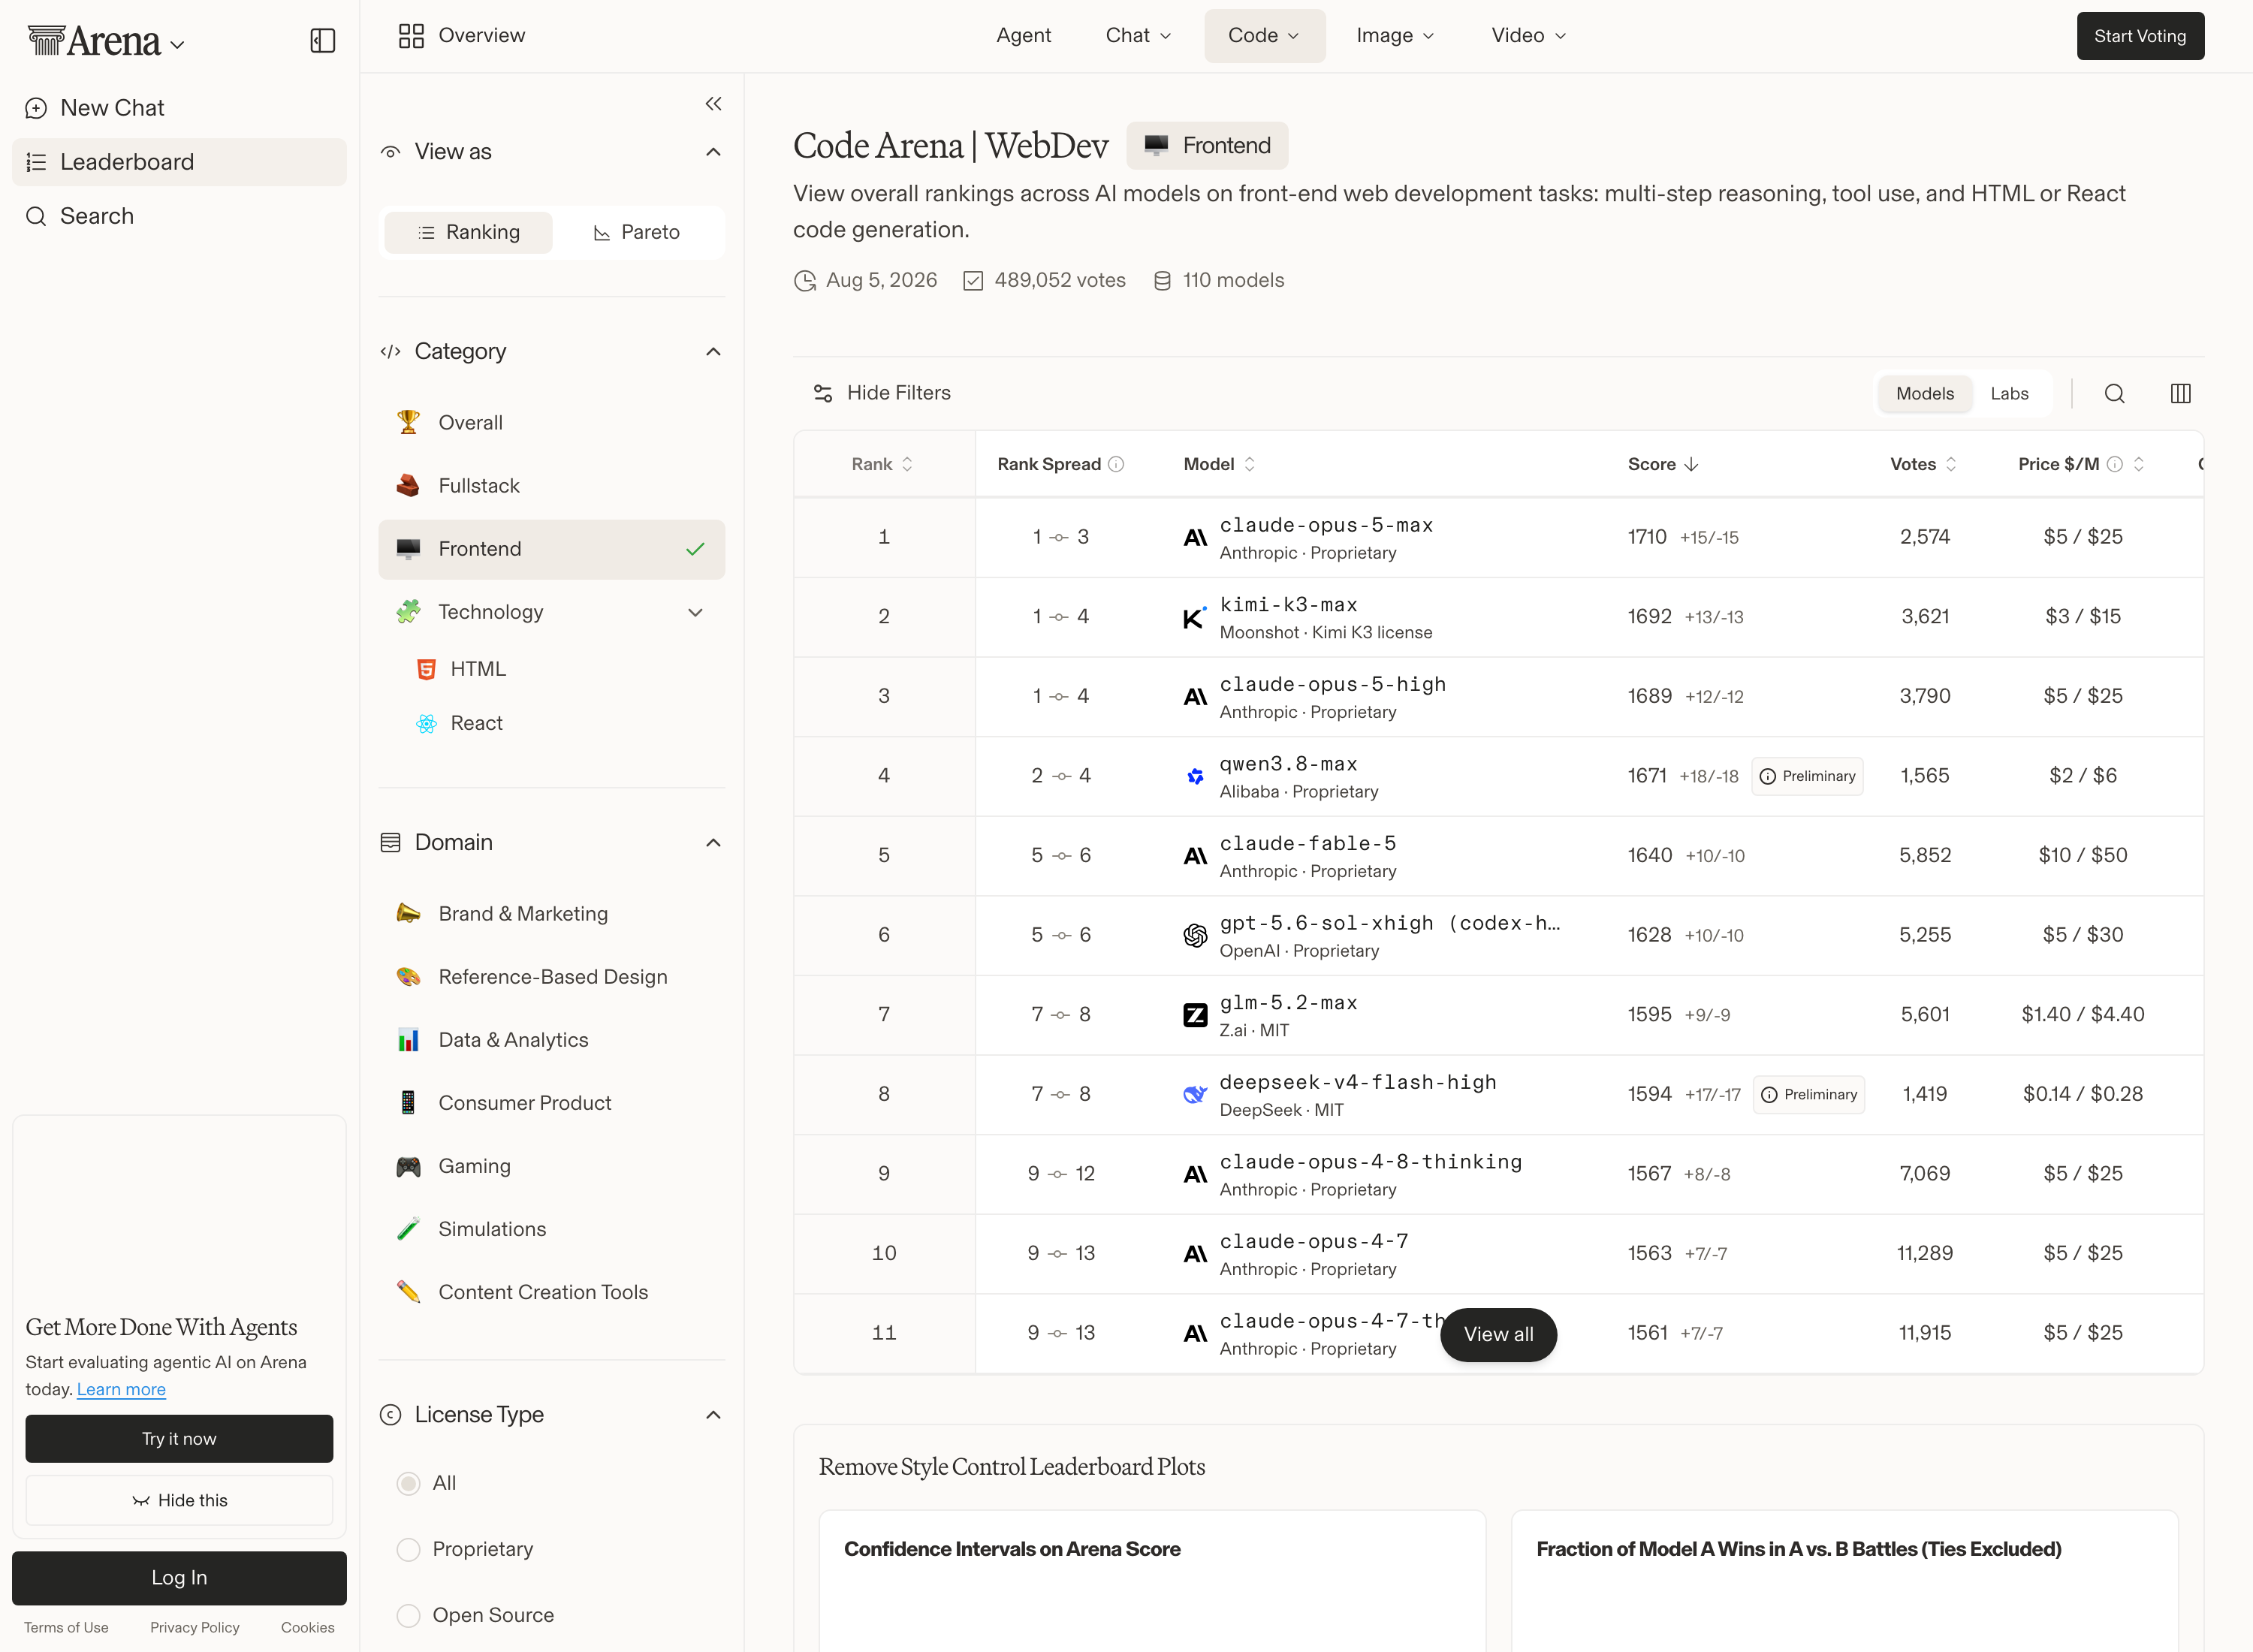This screenshot has height=1652, width=2253.
Task: Select Content Creation Tools domain
Action: (551, 1292)
